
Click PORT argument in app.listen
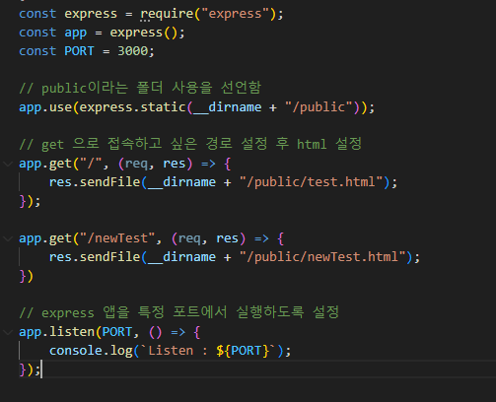117,332
